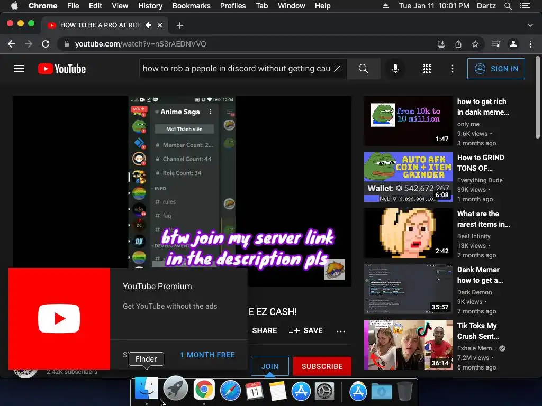This screenshot has width=542, height=406.
Task: Open the Profiles menu
Action: (x=233, y=6)
